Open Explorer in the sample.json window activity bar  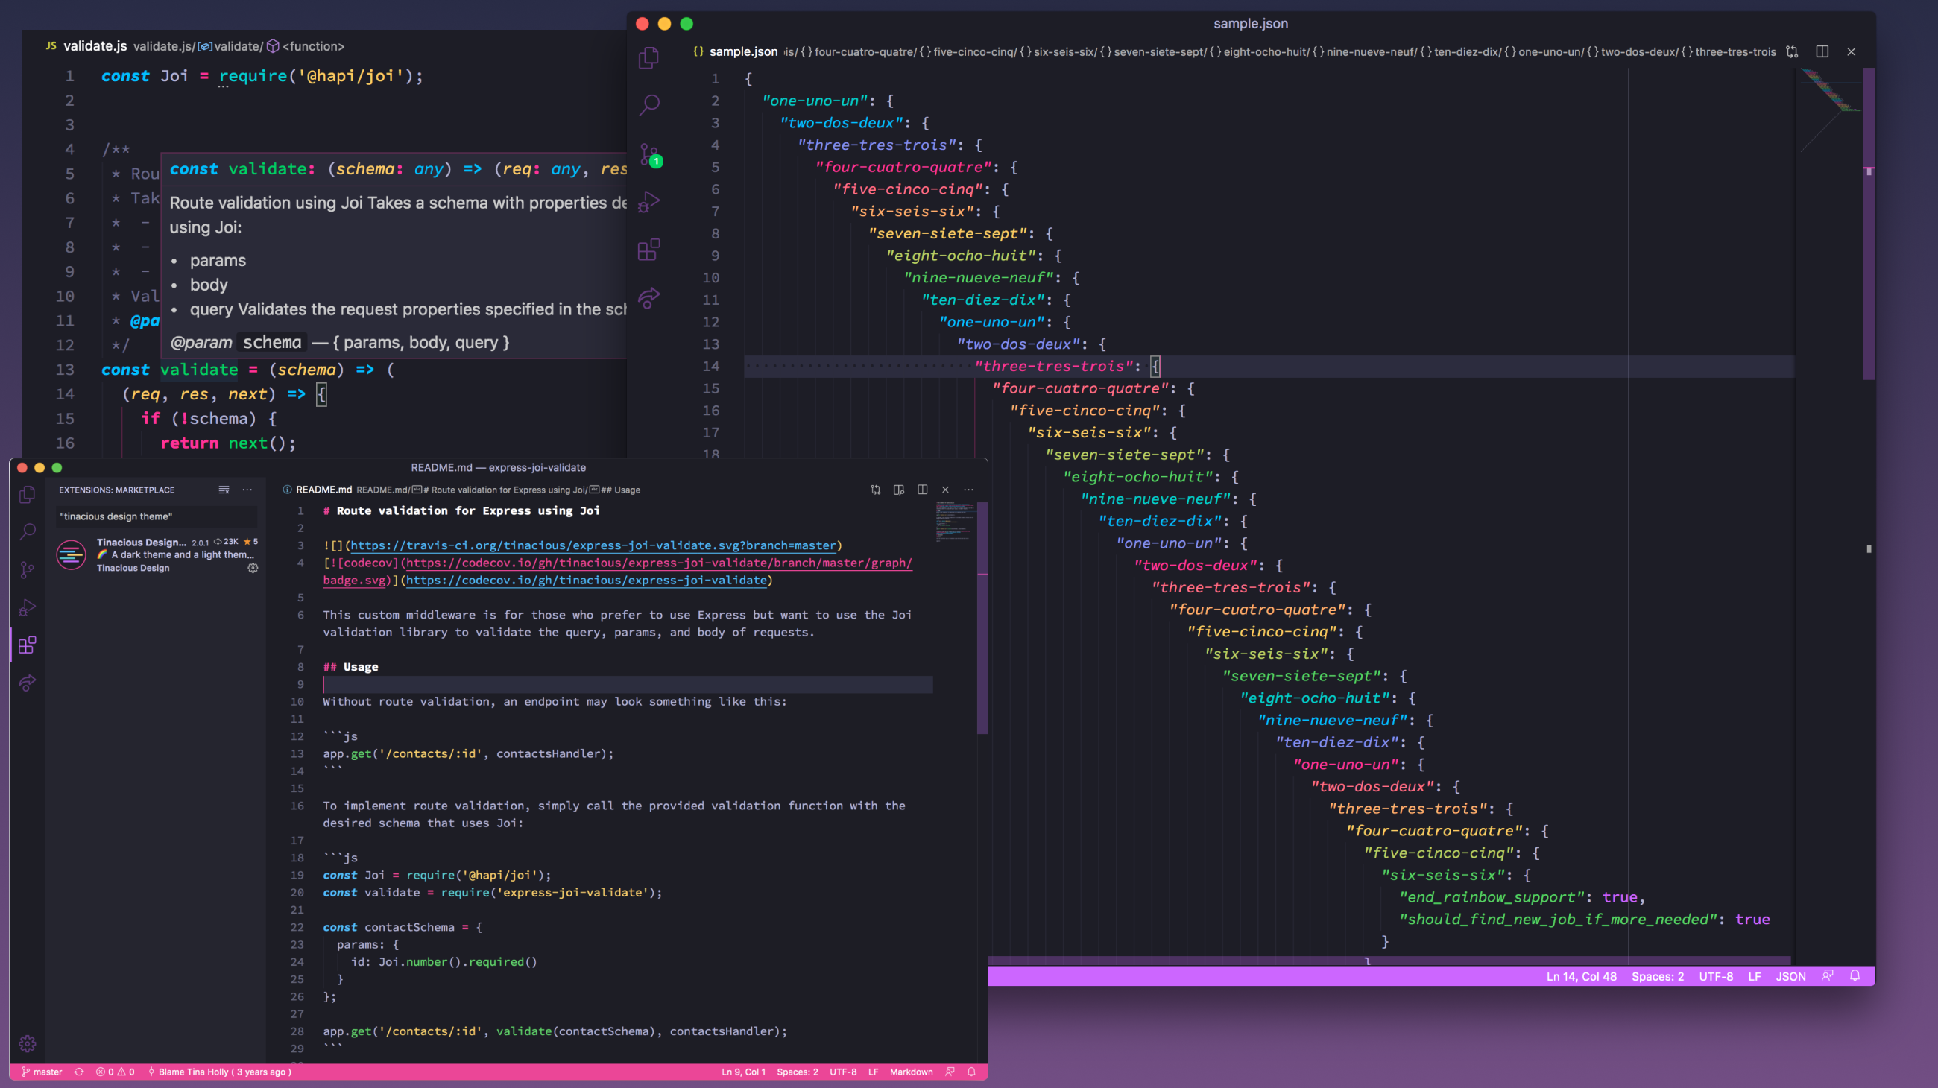648,58
